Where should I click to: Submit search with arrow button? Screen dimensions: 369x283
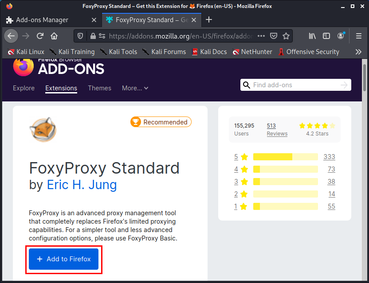344,85
